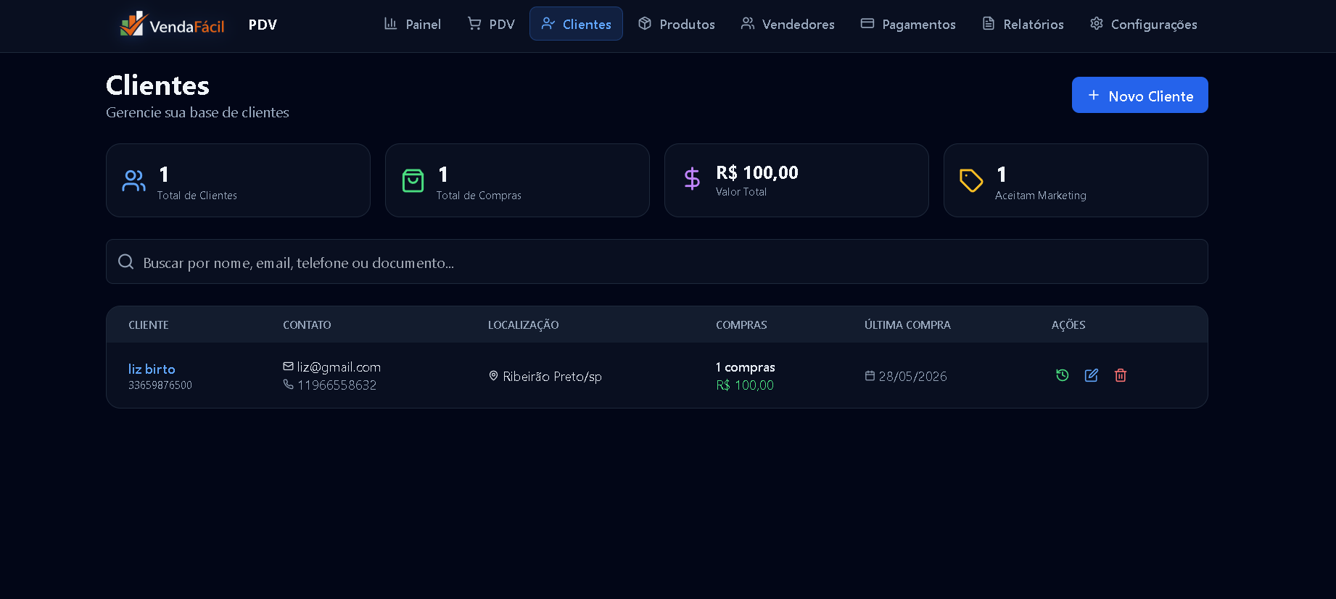Click the calendar icon beside 28/05/2026
Image resolution: width=1336 pixels, height=599 pixels.
(x=870, y=376)
